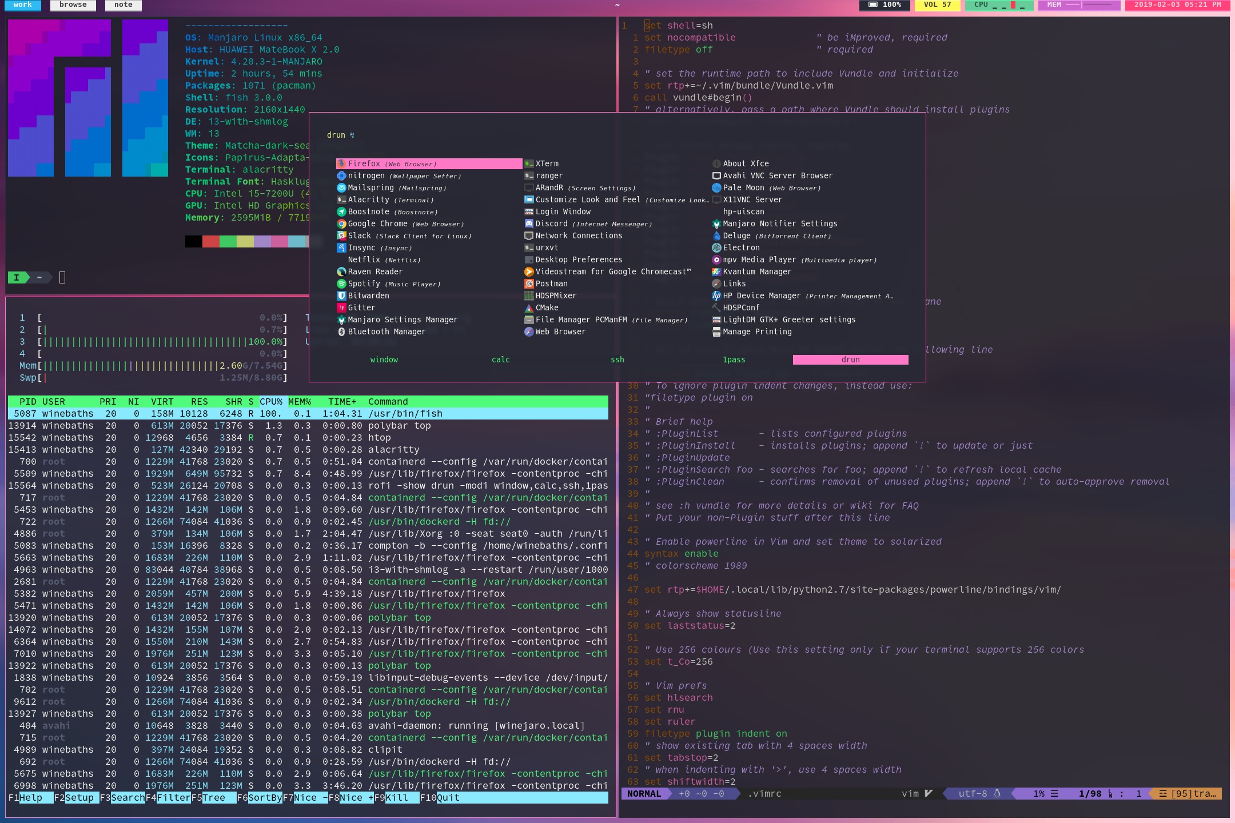Select the Google Chrome icon
1235x823 pixels.
341,223
